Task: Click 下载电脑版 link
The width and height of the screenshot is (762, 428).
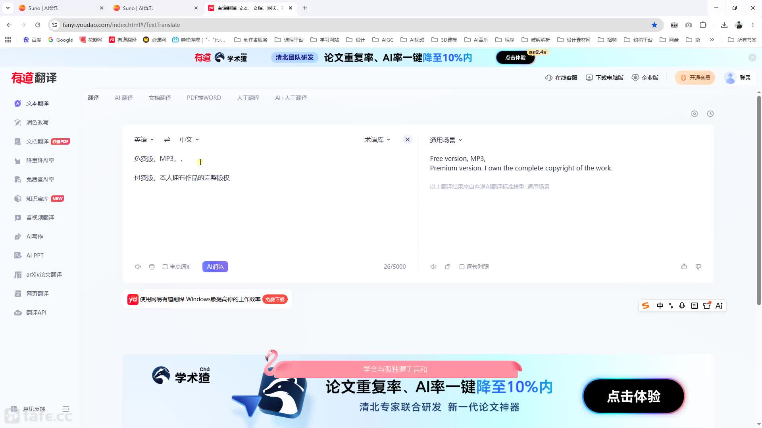Action: coord(604,78)
